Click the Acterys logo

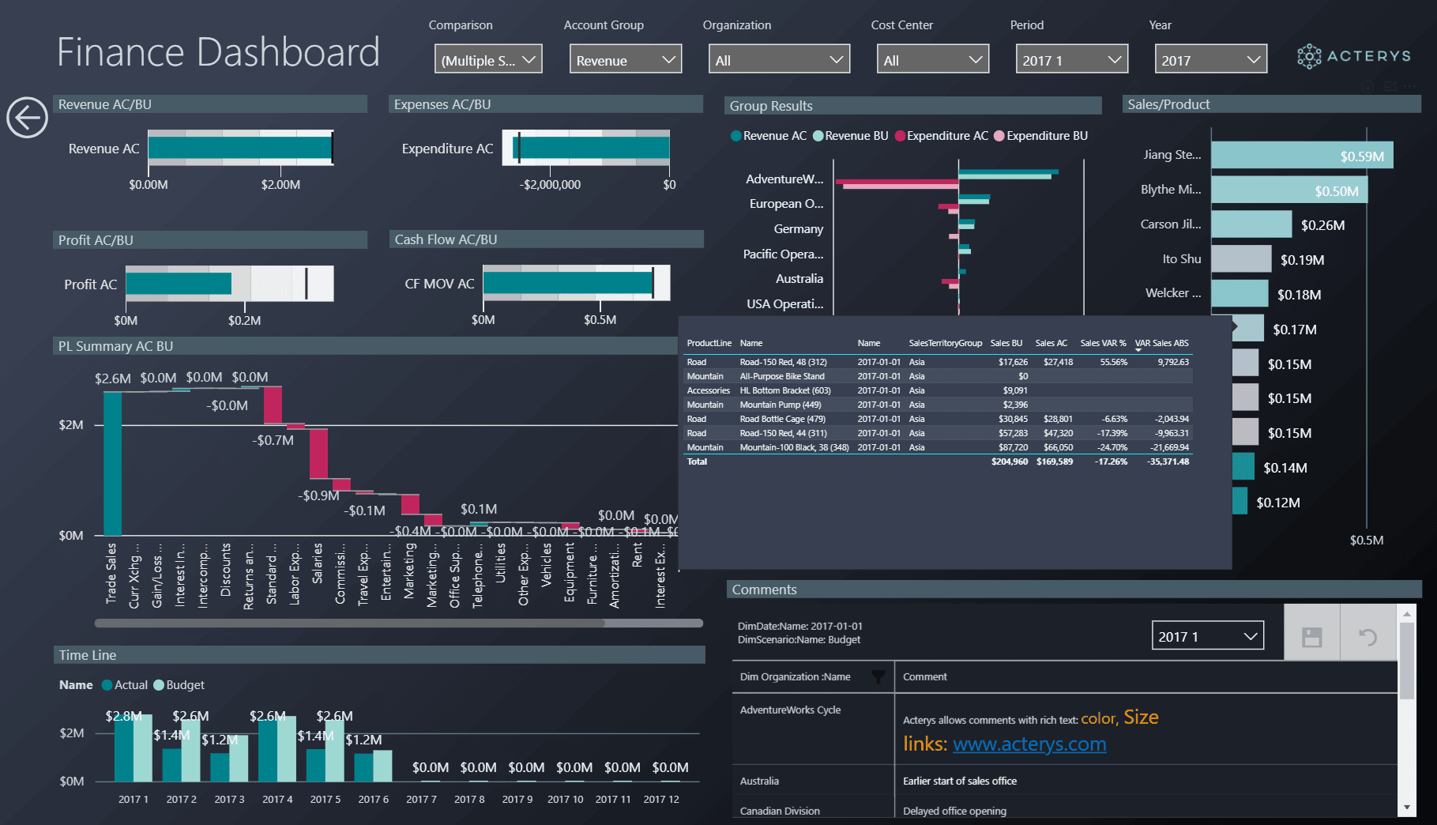pyautogui.click(x=1352, y=56)
